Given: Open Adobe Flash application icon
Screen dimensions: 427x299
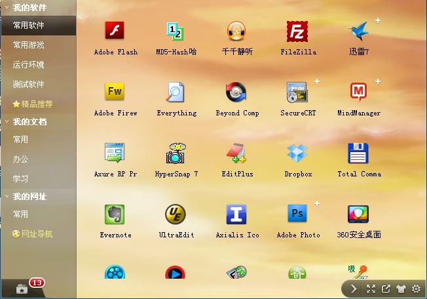Looking at the screenshot, I should click(x=115, y=31).
